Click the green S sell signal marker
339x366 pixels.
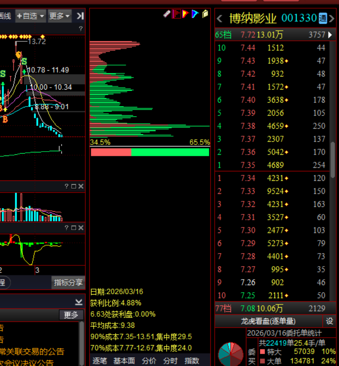pos(24,61)
